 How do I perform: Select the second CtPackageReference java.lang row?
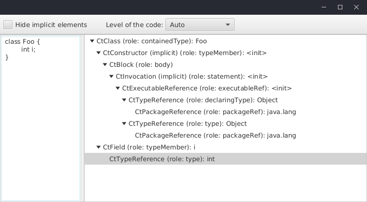click(215, 136)
